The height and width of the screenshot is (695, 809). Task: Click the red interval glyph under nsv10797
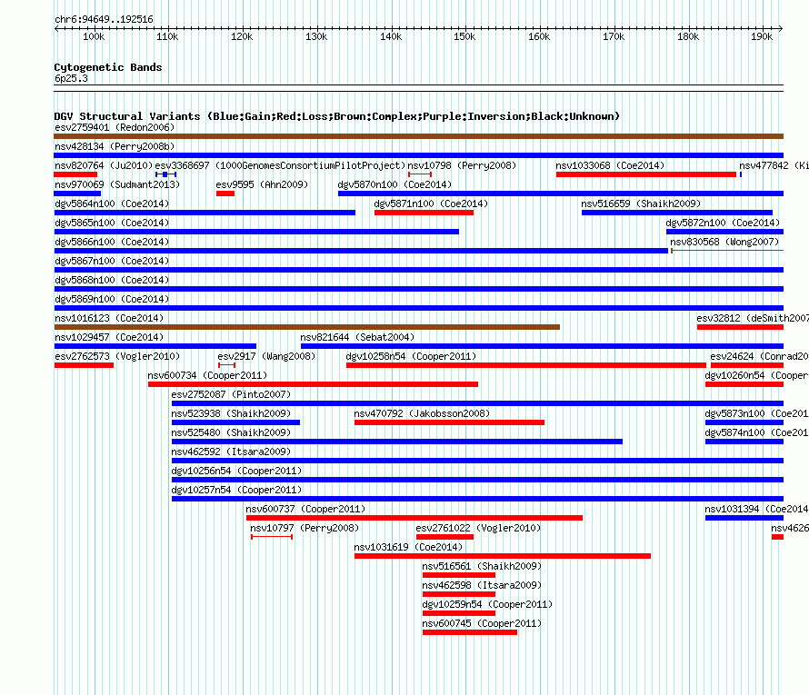click(272, 537)
